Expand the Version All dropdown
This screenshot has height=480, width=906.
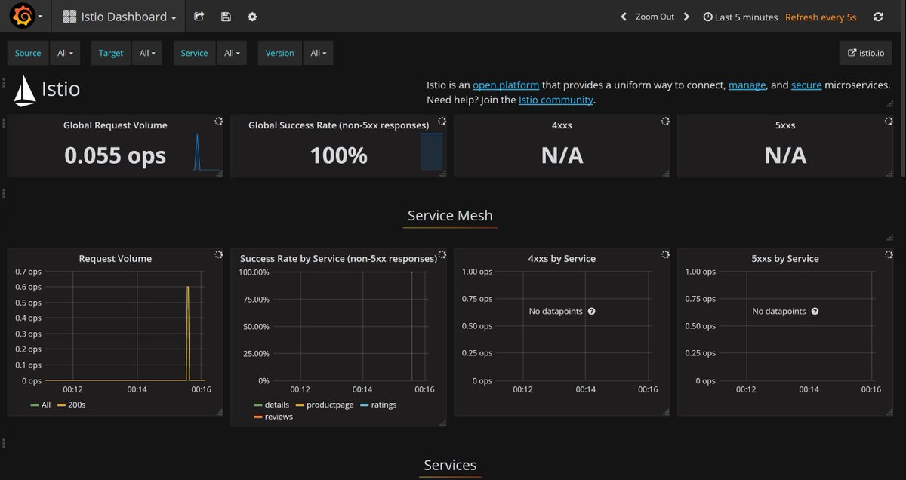coord(318,53)
